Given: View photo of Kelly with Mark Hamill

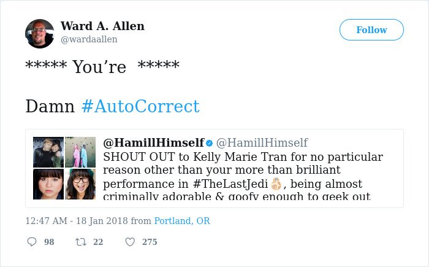Looking at the screenshot, I should (48, 152).
